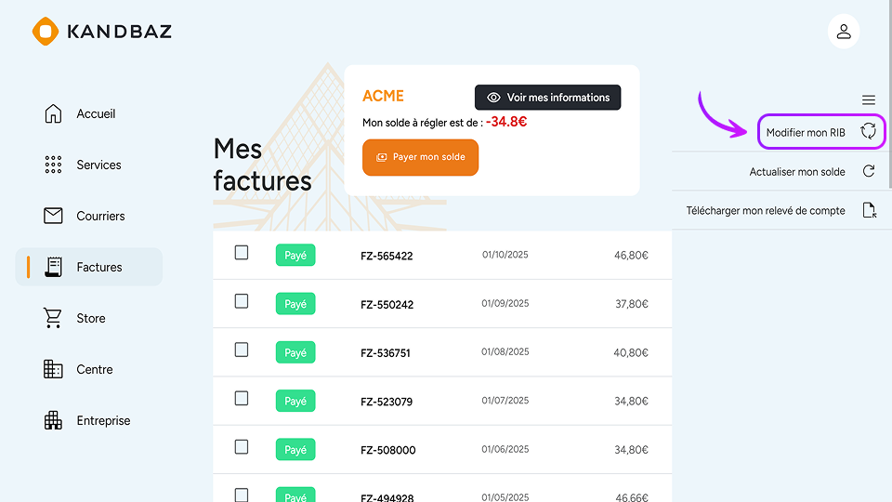
Task: Click the Services grid icon
Action: 53,165
